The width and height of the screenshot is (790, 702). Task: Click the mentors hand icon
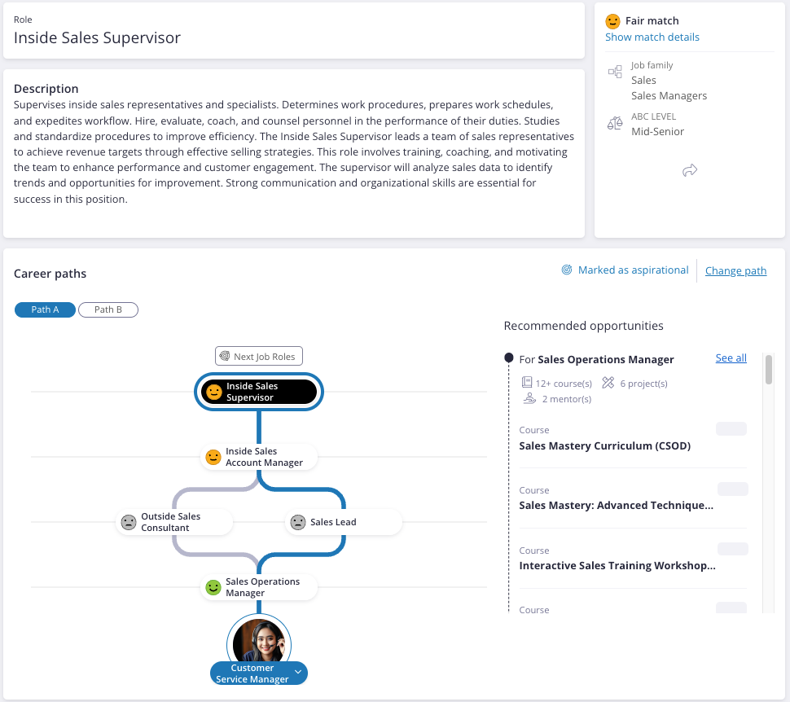529,398
